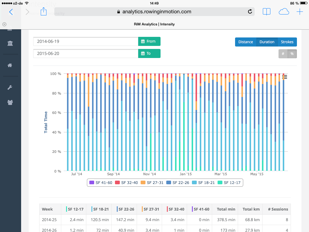Open the institution building sidebar icon
The image size is (309, 232).
pos(10,43)
